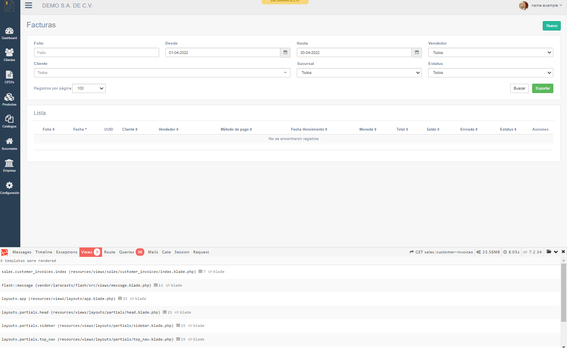Open Productos in the sidebar
Image resolution: width=567 pixels, height=348 pixels.
click(9, 99)
